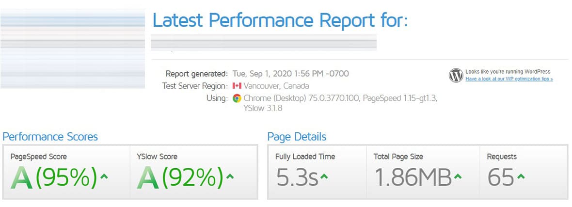Click the 1.86MB Total Page Size value

(x=413, y=178)
